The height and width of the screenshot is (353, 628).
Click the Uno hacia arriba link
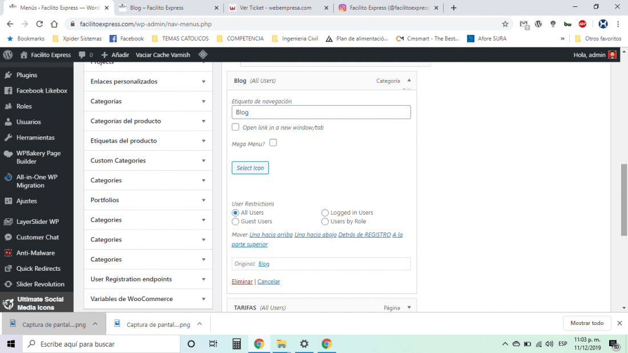point(271,235)
